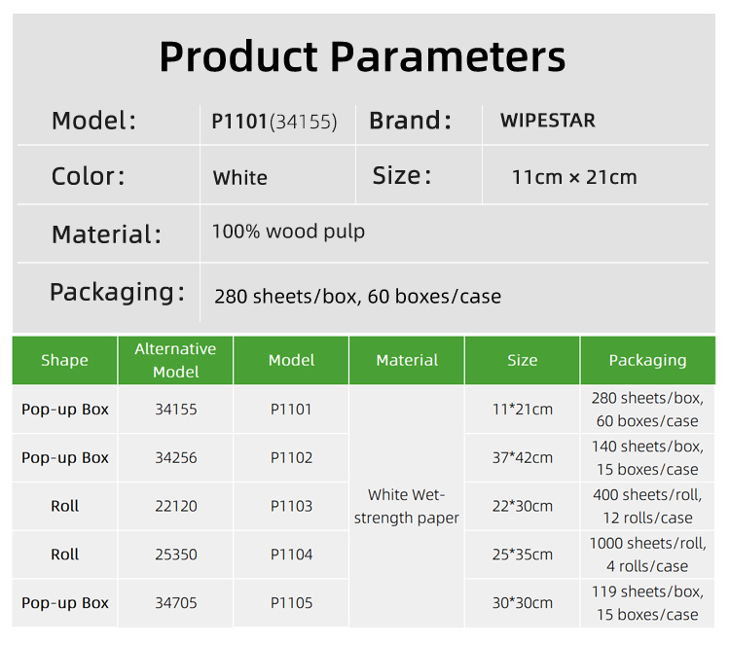This screenshot has height=645, width=730.
Task: Select the "White" color value
Action: pos(239,177)
